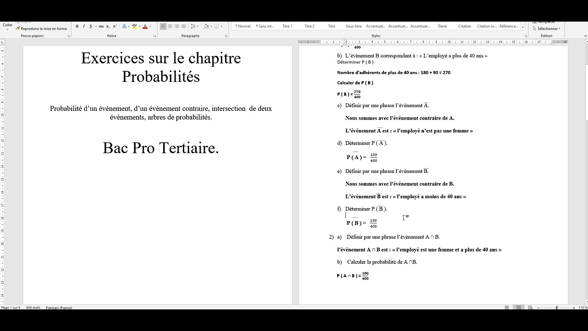Click Reproduire la mise en forme

pyautogui.click(x=41, y=29)
